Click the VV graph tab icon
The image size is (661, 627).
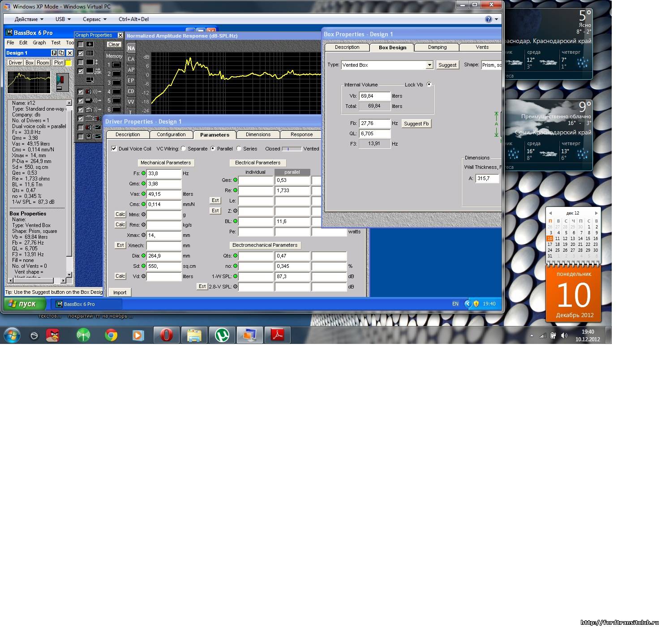coord(131,102)
